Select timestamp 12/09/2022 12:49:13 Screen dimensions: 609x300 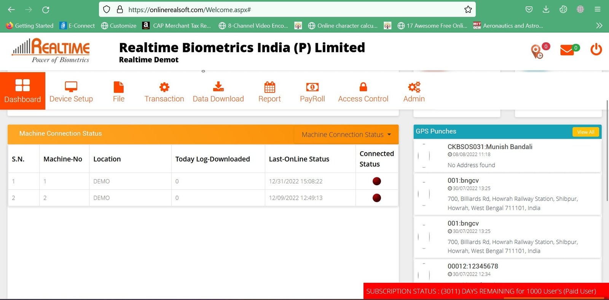pyautogui.click(x=296, y=198)
